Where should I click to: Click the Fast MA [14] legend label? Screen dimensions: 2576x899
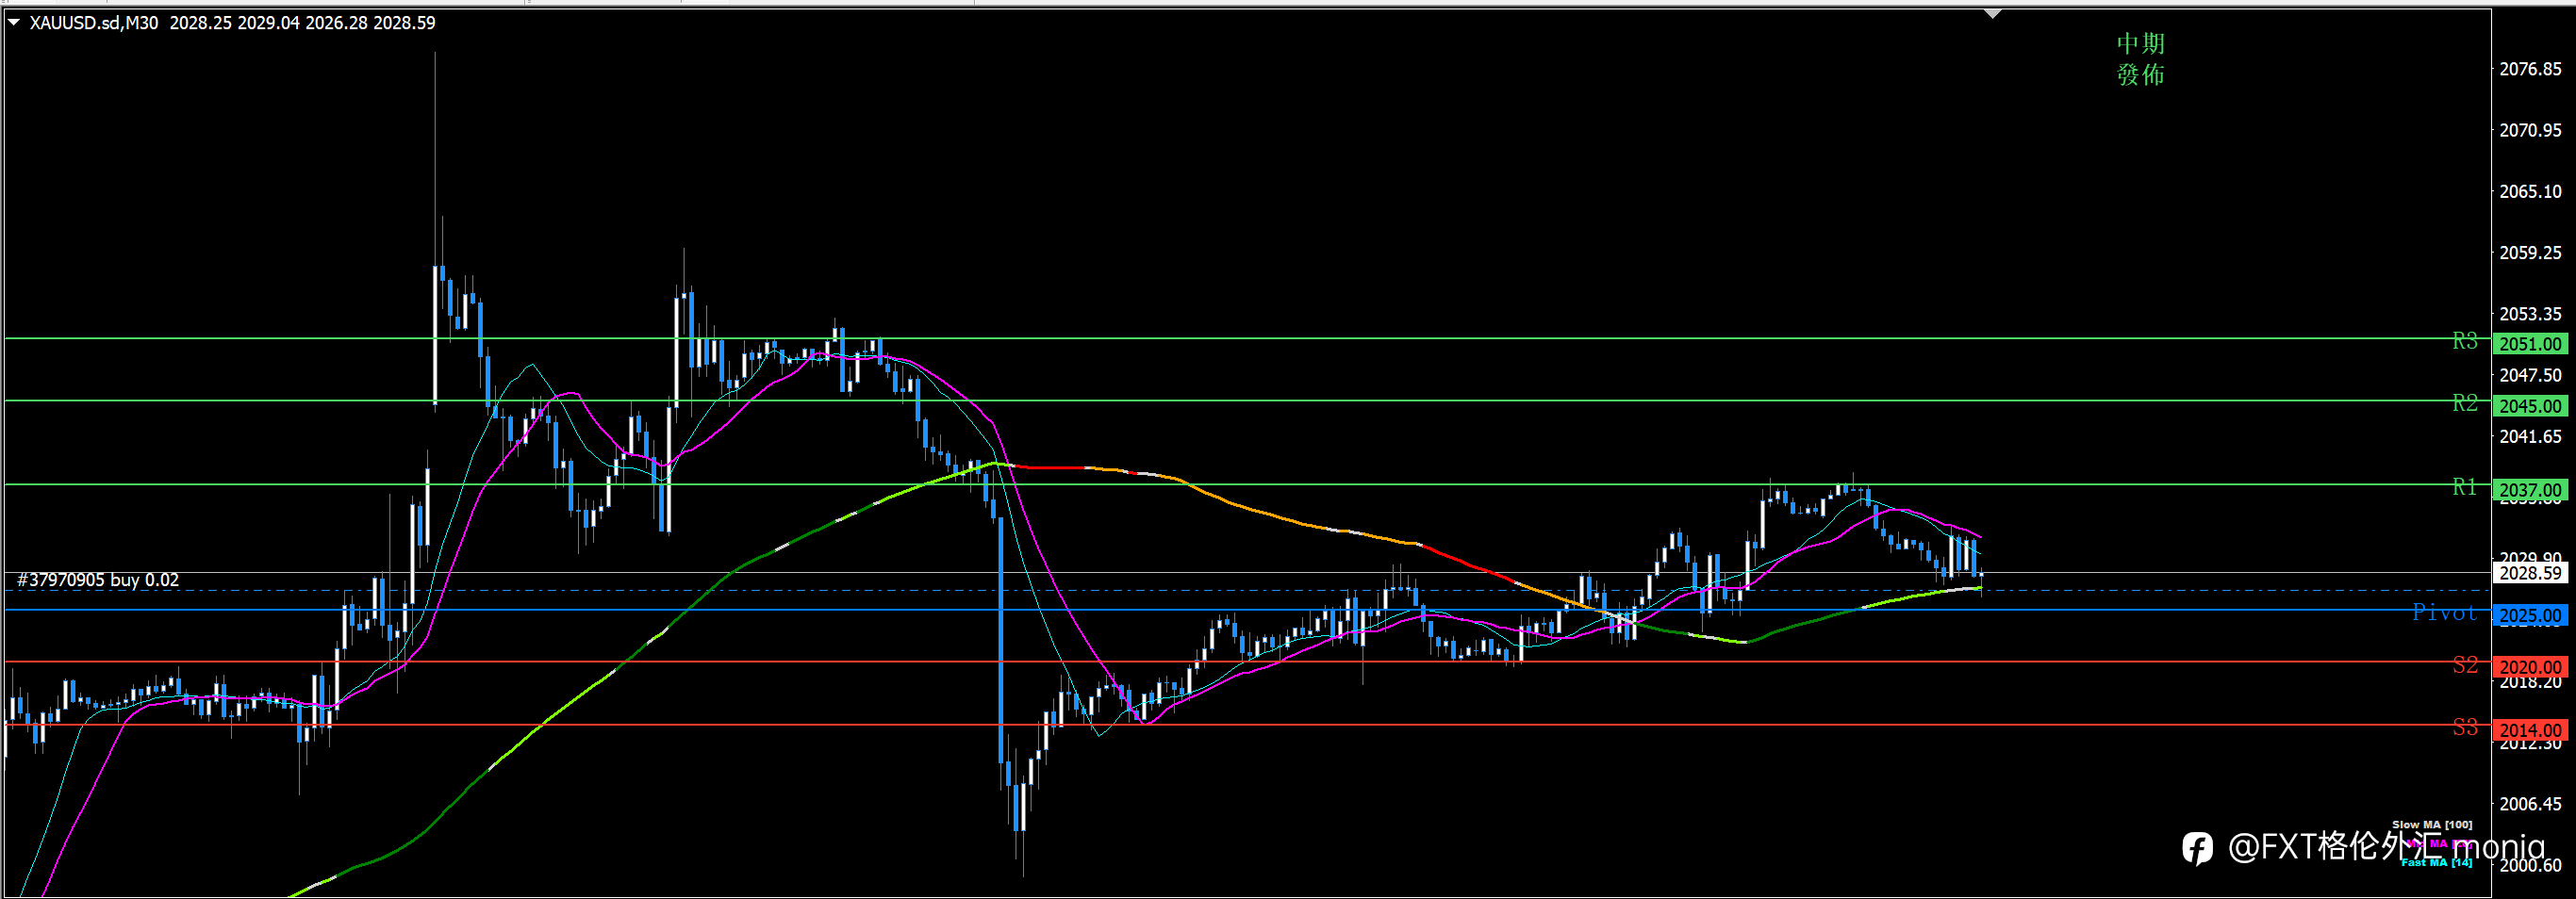tap(2436, 862)
